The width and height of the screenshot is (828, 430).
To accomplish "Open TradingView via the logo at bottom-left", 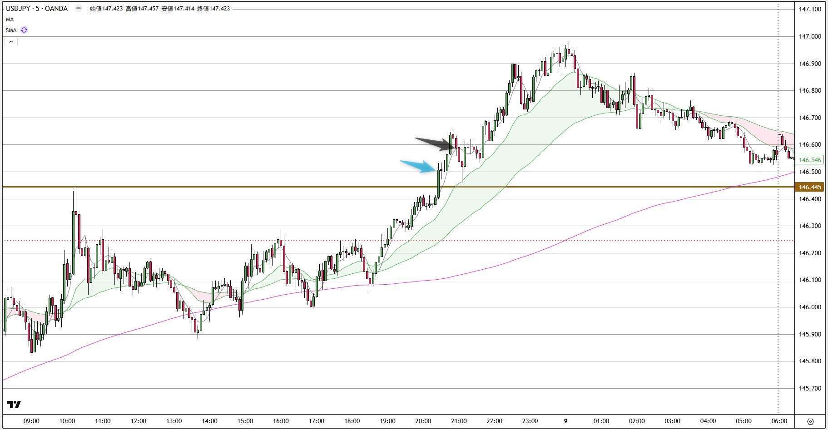I will (14, 405).
